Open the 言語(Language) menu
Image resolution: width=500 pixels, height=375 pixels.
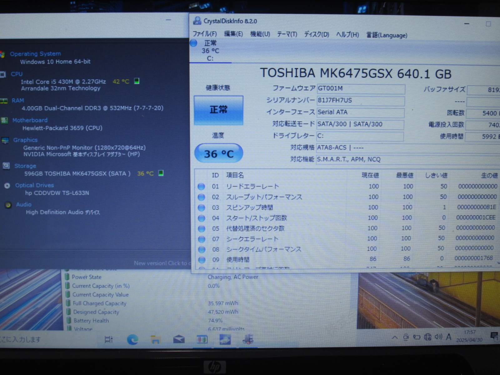(x=387, y=35)
